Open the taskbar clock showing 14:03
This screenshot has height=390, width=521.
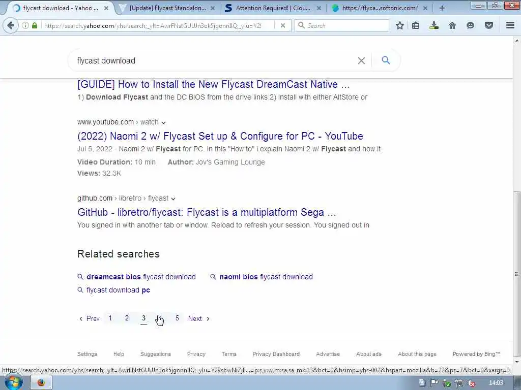coord(496,383)
